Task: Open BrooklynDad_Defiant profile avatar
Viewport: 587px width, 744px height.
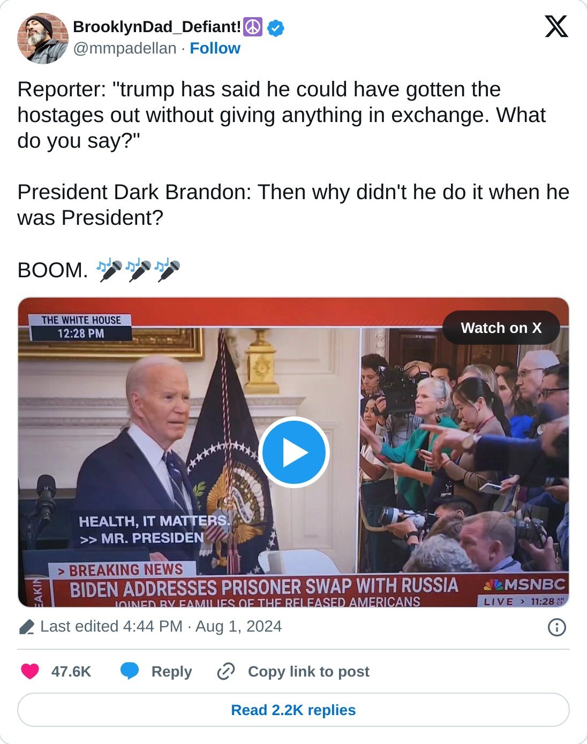Action: [43, 39]
